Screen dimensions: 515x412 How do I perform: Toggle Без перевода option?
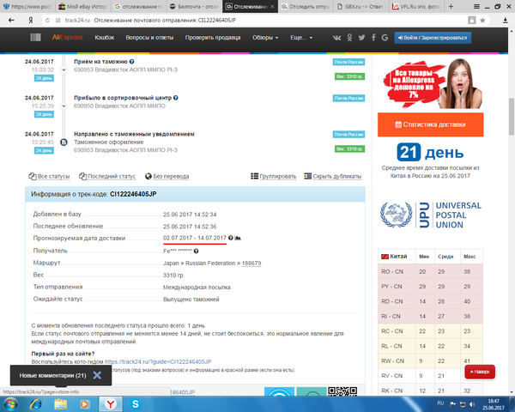tap(167, 177)
